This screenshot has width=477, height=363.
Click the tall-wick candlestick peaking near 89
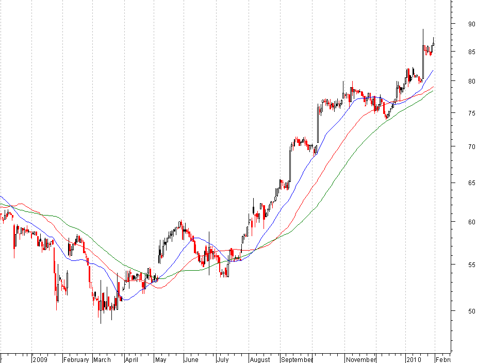tap(423, 54)
